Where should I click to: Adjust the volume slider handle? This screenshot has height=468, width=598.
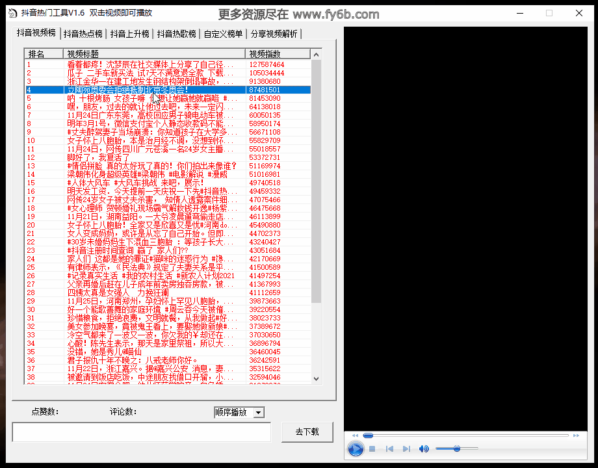(456, 448)
